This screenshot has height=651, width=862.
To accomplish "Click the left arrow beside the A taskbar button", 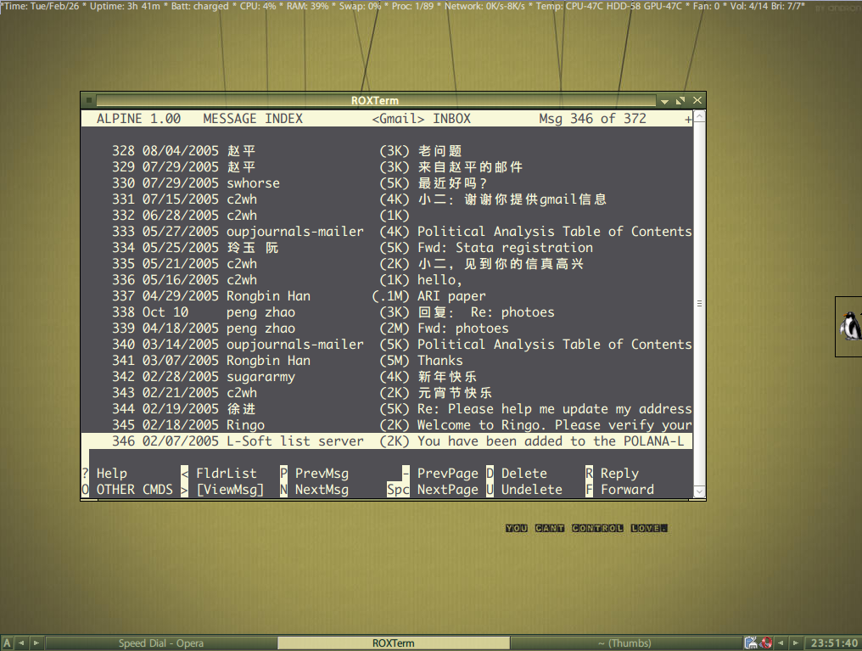I will pyautogui.click(x=21, y=643).
